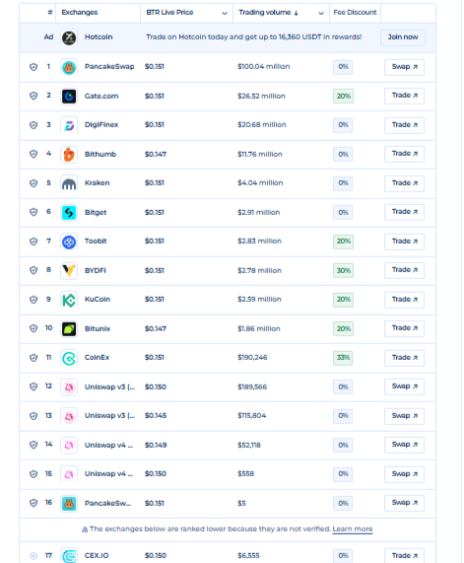464x563 pixels.
Task: Click the Kraken exchange logo
Action: tap(69, 183)
